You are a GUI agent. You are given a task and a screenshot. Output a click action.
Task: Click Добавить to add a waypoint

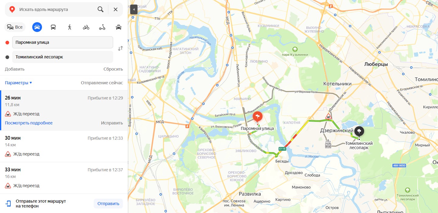coord(15,69)
